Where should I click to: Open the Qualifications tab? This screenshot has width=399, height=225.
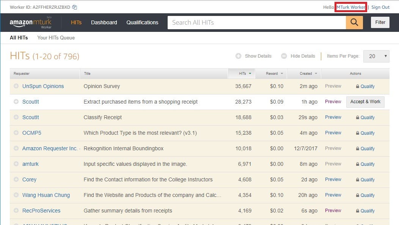(x=142, y=22)
